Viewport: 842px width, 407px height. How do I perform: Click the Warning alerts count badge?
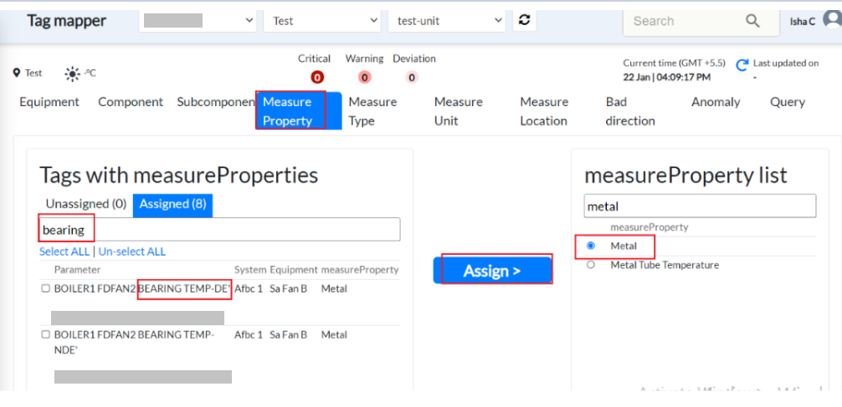(364, 78)
